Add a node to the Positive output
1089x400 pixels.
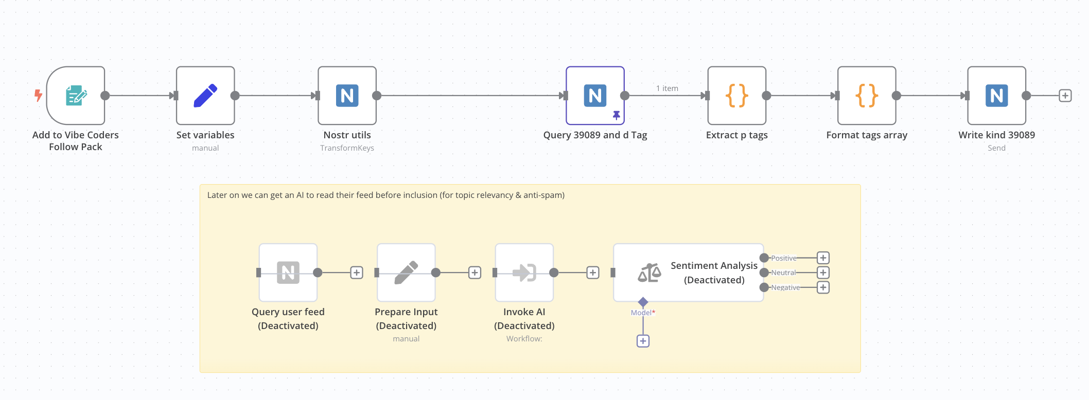(823, 258)
